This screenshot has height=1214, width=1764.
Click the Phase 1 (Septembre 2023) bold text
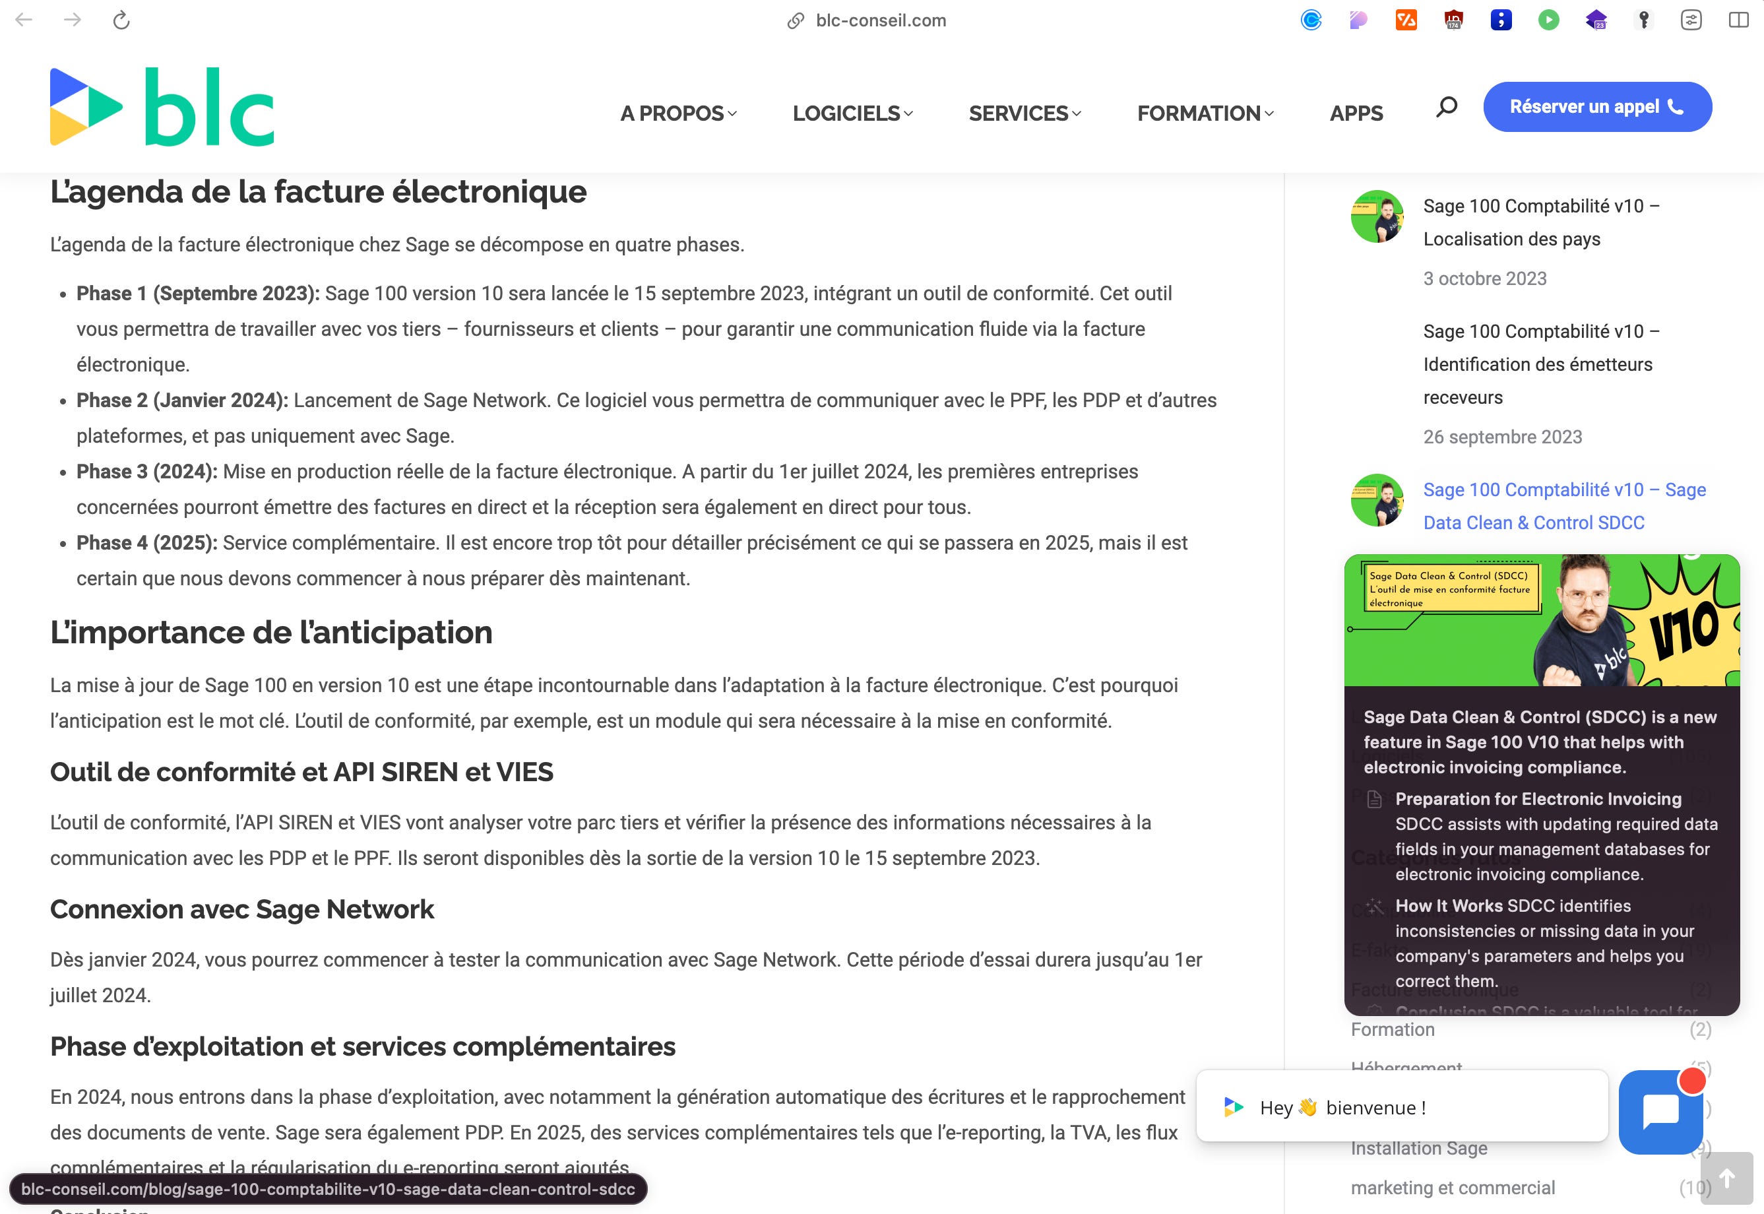click(x=198, y=294)
